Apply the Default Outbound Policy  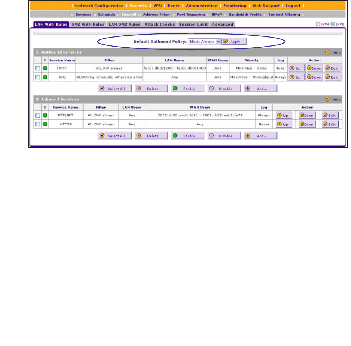click(234, 42)
